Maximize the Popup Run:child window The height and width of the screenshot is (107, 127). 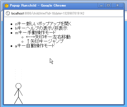pyautogui.click(x=108, y=5)
